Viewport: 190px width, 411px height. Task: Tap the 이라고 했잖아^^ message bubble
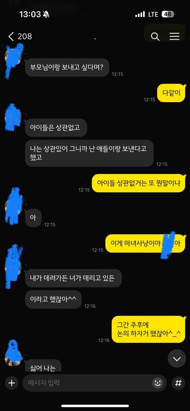[x=53, y=299]
